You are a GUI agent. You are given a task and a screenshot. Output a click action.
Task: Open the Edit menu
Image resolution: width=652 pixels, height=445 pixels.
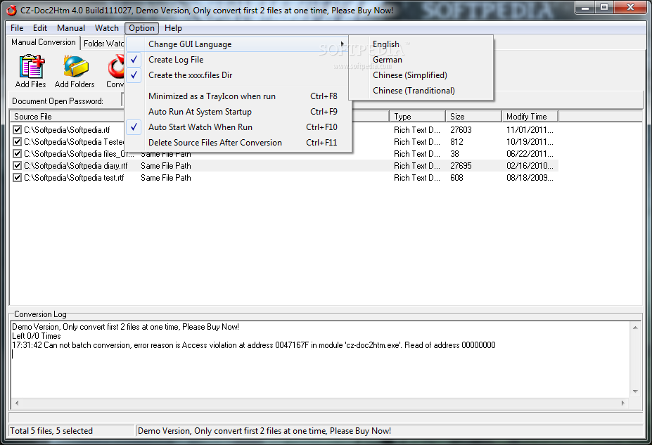pyautogui.click(x=40, y=28)
